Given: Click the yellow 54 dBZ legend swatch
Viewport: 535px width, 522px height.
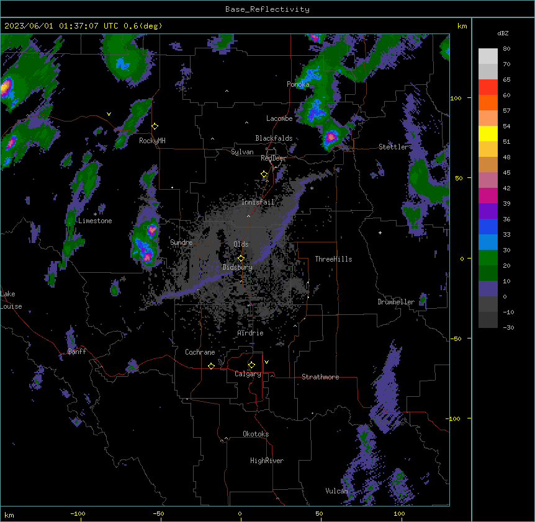Looking at the screenshot, I should tap(488, 133).
